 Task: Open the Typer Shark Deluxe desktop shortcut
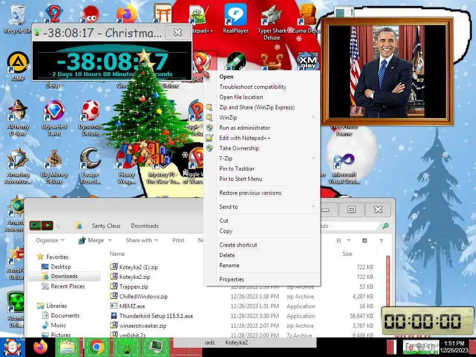pyautogui.click(x=271, y=22)
